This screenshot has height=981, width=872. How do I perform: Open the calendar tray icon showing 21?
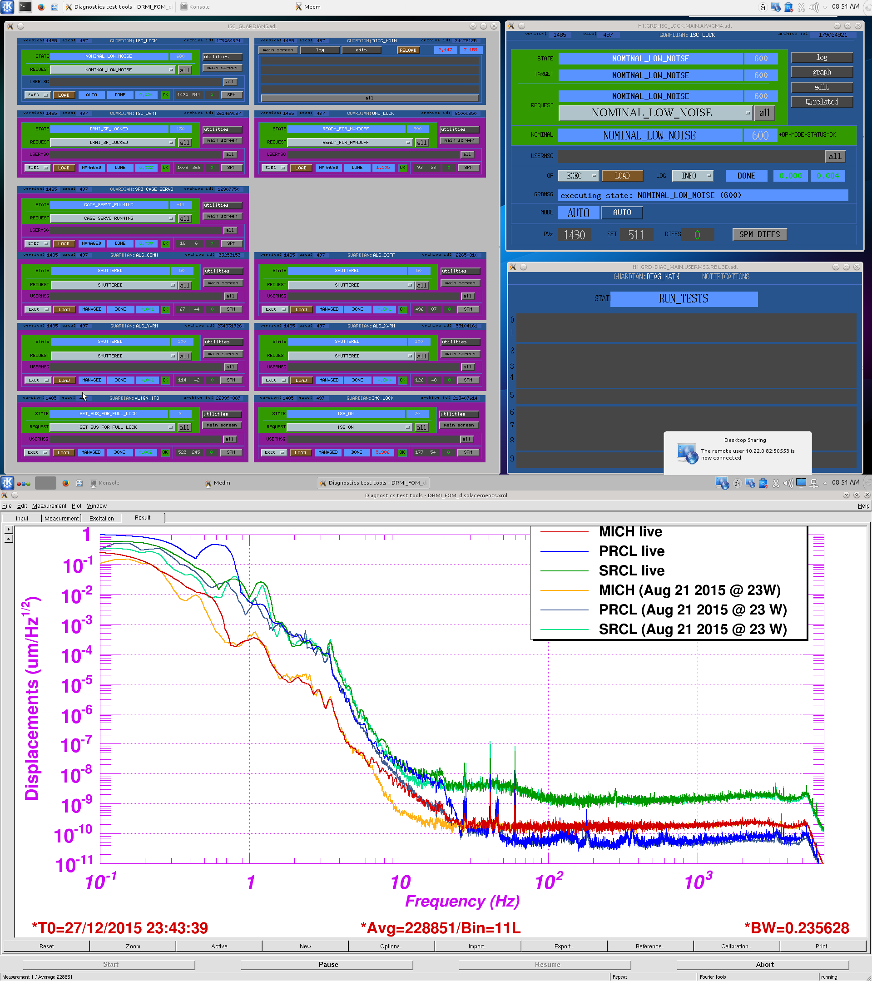click(763, 7)
